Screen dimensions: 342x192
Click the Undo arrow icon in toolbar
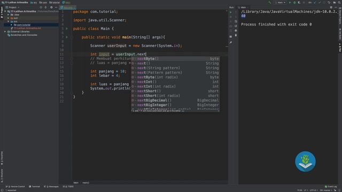tap(329, 2)
